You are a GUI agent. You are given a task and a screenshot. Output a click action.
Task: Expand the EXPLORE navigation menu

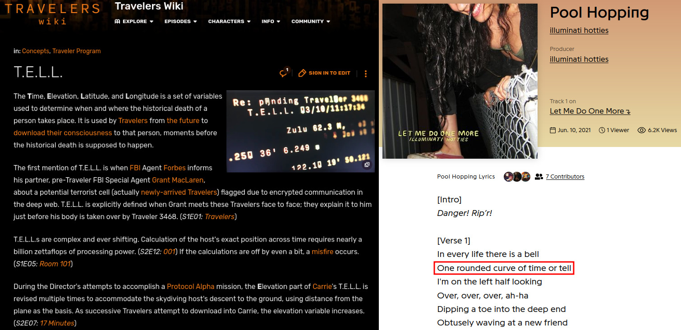click(134, 21)
